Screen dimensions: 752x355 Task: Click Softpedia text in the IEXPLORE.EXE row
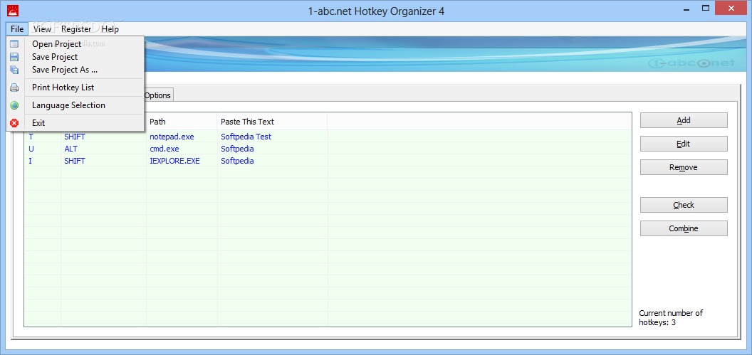[x=237, y=161]
